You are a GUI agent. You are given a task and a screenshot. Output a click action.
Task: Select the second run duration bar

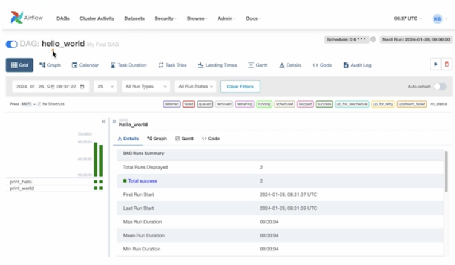click(x=101, y=160)
